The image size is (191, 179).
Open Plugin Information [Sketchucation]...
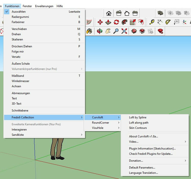[x=152, y=149]
